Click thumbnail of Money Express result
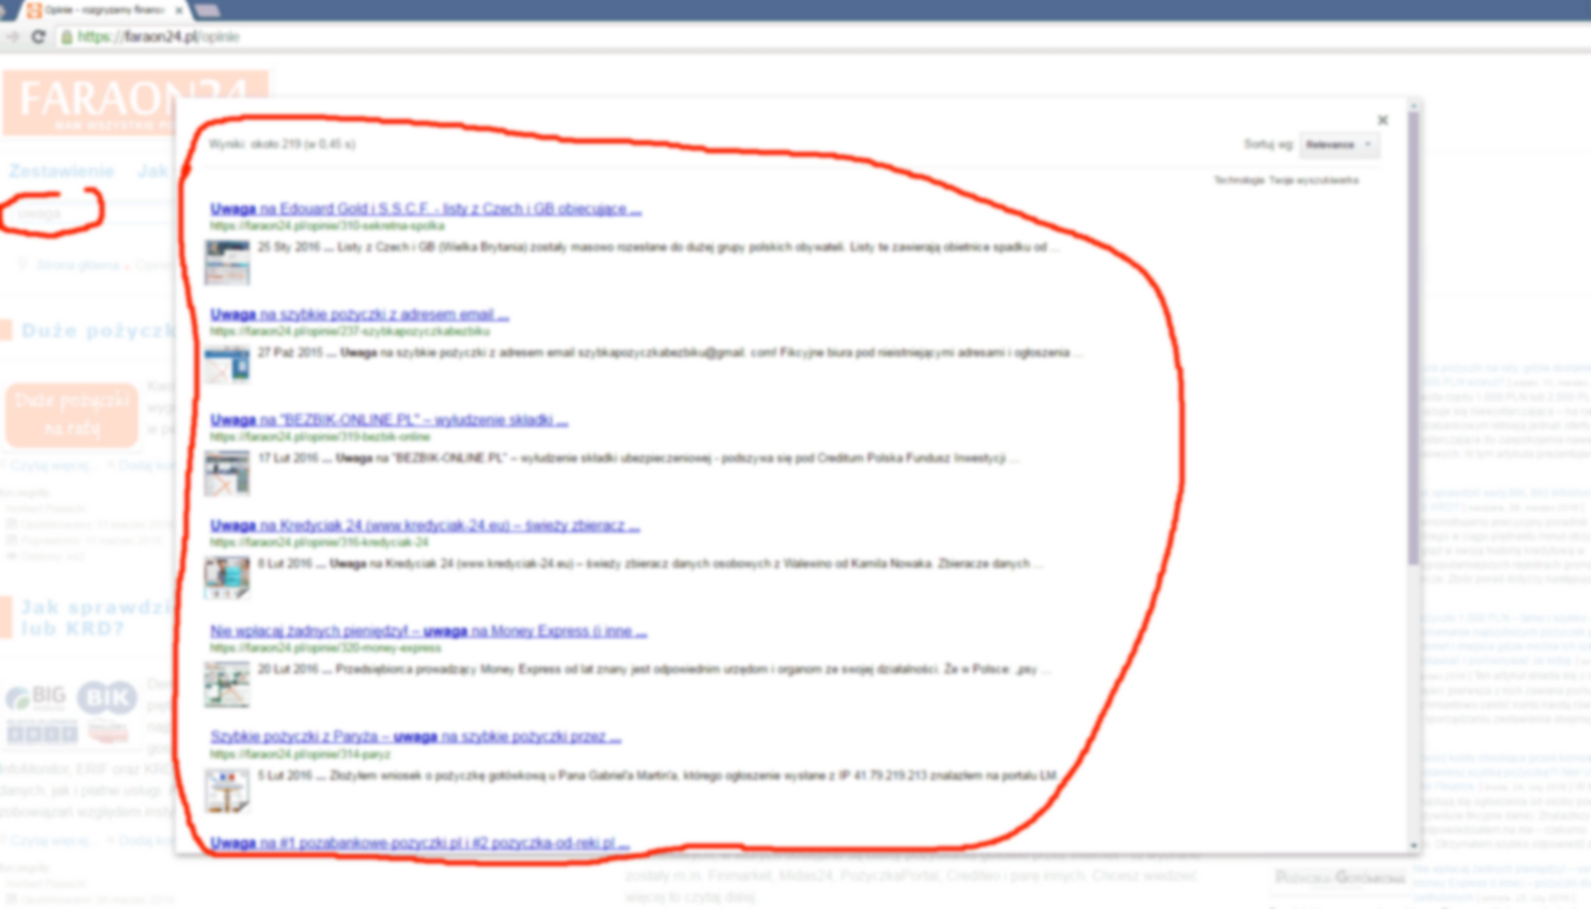This screenshot has width=1591, height=909. click(227, 685)
